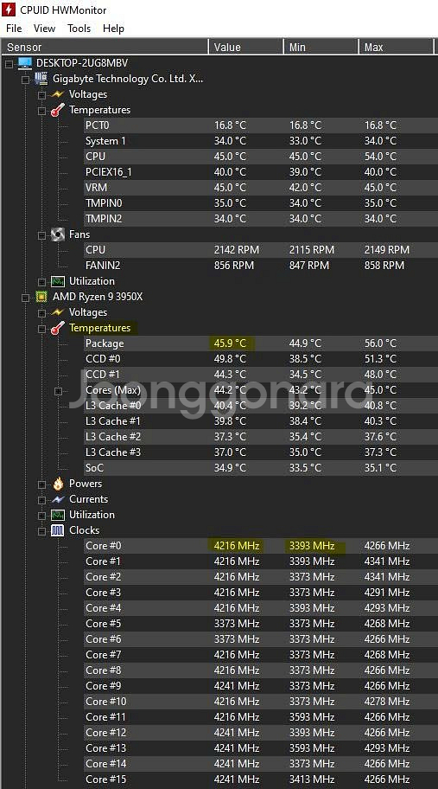438x789 pixels.
Task: Collapse the CPU Temperatures node
Action: [x=41, y=328]
